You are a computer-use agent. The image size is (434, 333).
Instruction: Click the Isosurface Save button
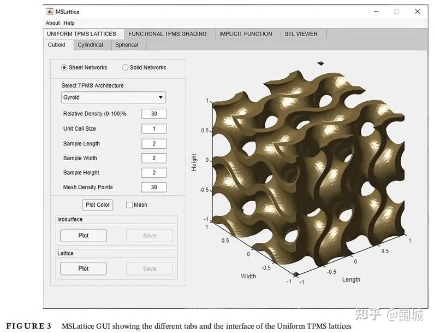tap(150, 236)
